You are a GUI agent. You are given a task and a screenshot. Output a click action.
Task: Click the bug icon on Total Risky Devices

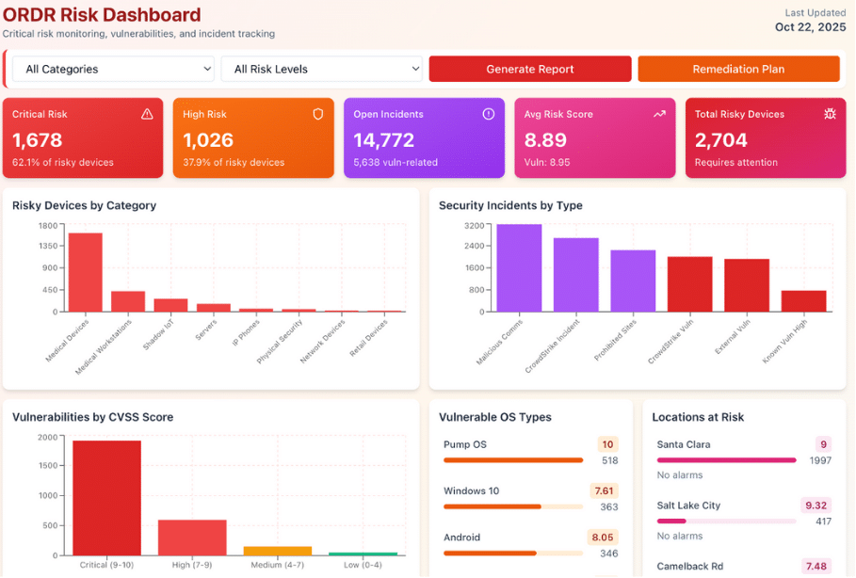point(830,114)
